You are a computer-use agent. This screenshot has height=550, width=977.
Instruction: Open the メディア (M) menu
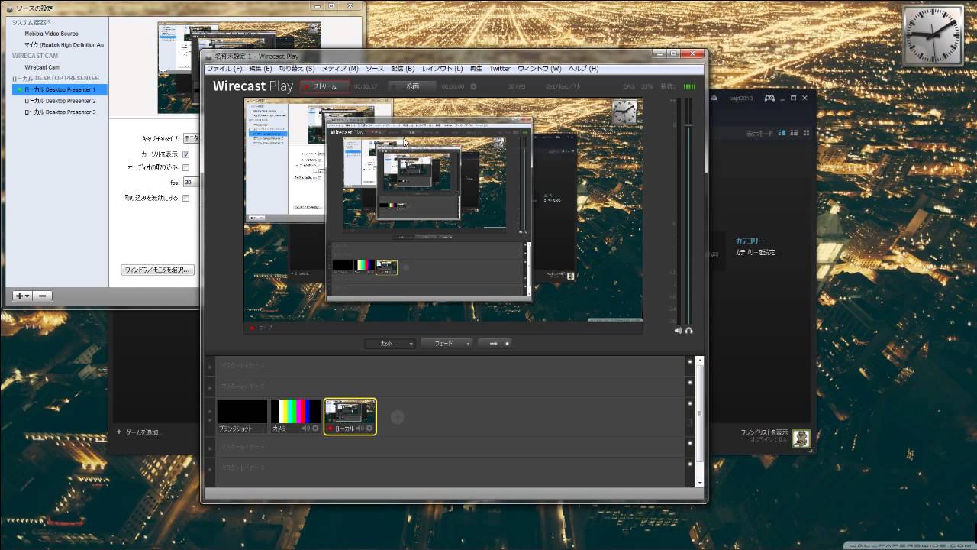click(x=340, y=69)
